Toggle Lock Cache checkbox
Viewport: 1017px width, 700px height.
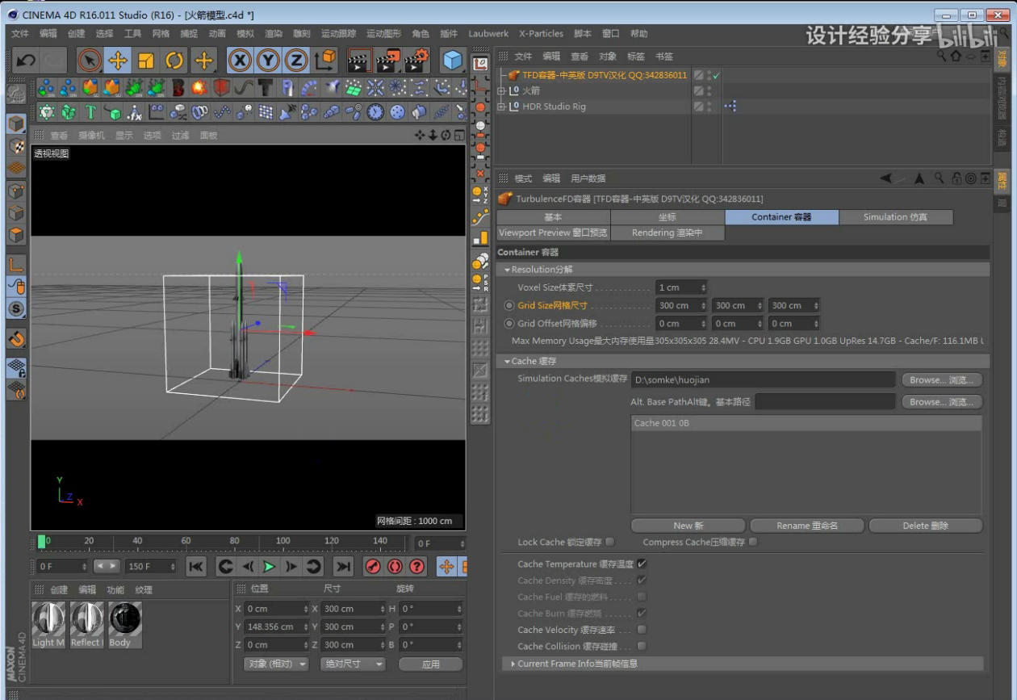[610, 542]
